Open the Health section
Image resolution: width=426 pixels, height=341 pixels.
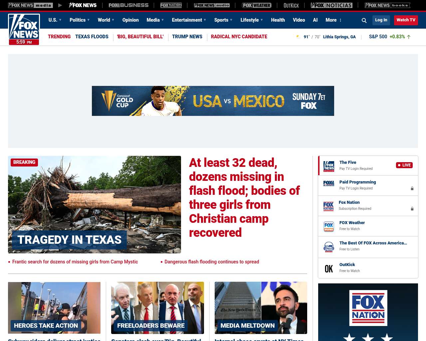tap(278, 20)
